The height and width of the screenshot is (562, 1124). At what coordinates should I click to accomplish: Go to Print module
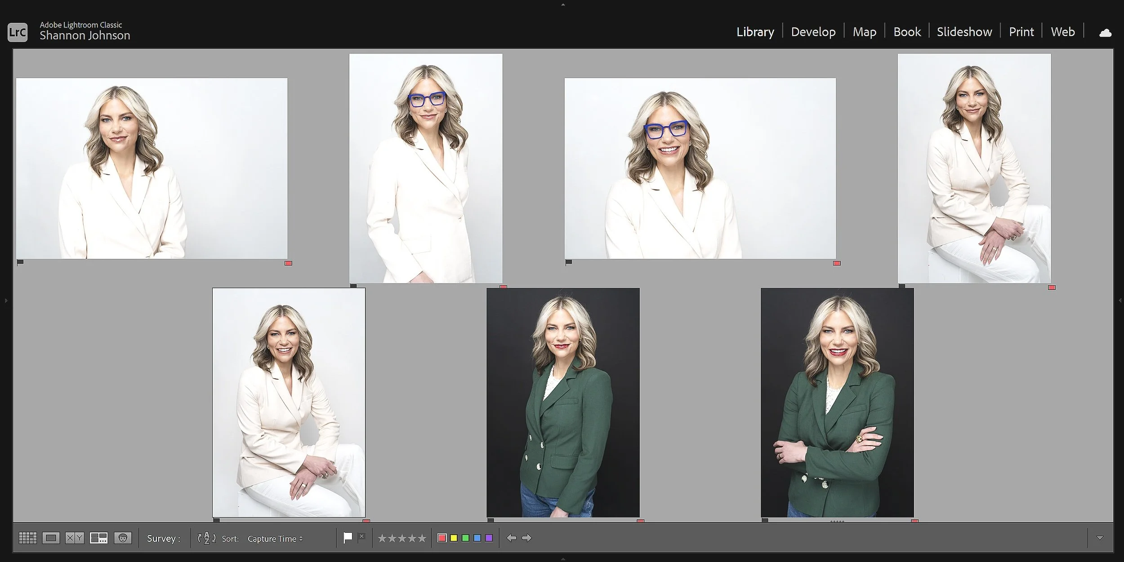click(x=1021, y=32)
